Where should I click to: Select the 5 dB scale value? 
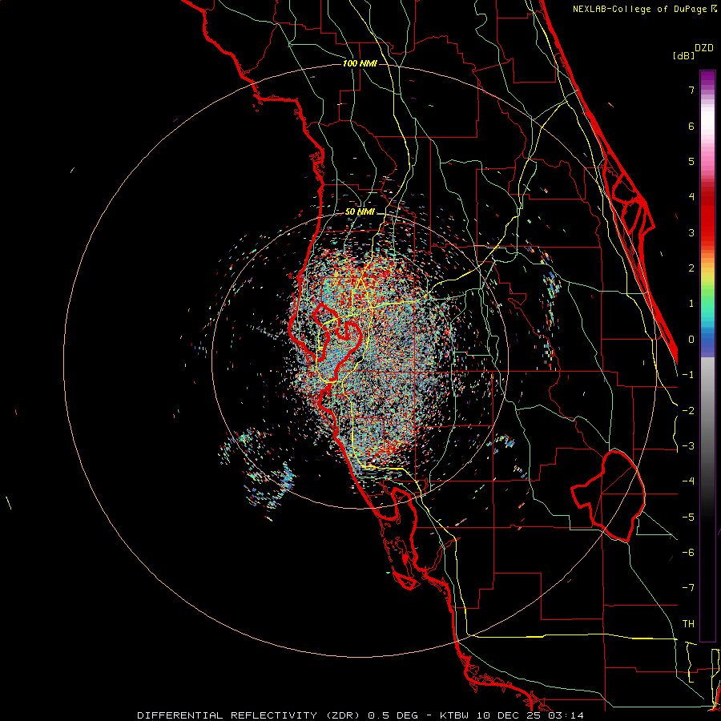[x=691, y=161]
